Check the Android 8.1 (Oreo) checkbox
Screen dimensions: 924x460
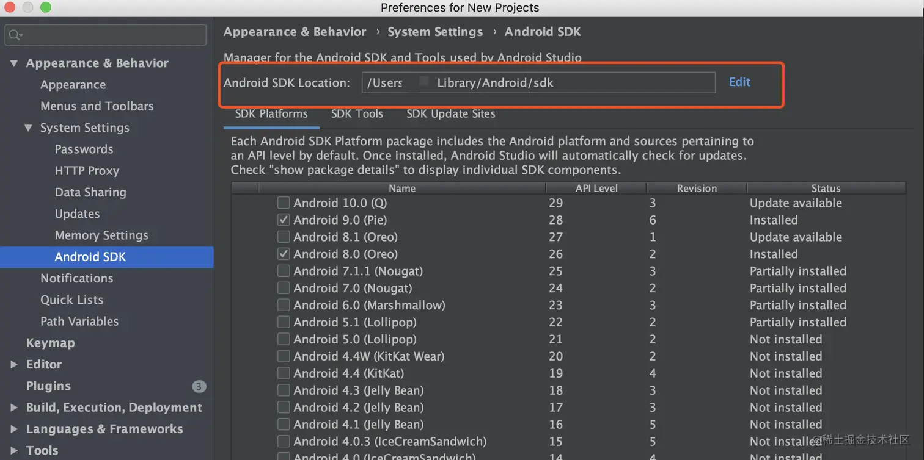[284, 237]
